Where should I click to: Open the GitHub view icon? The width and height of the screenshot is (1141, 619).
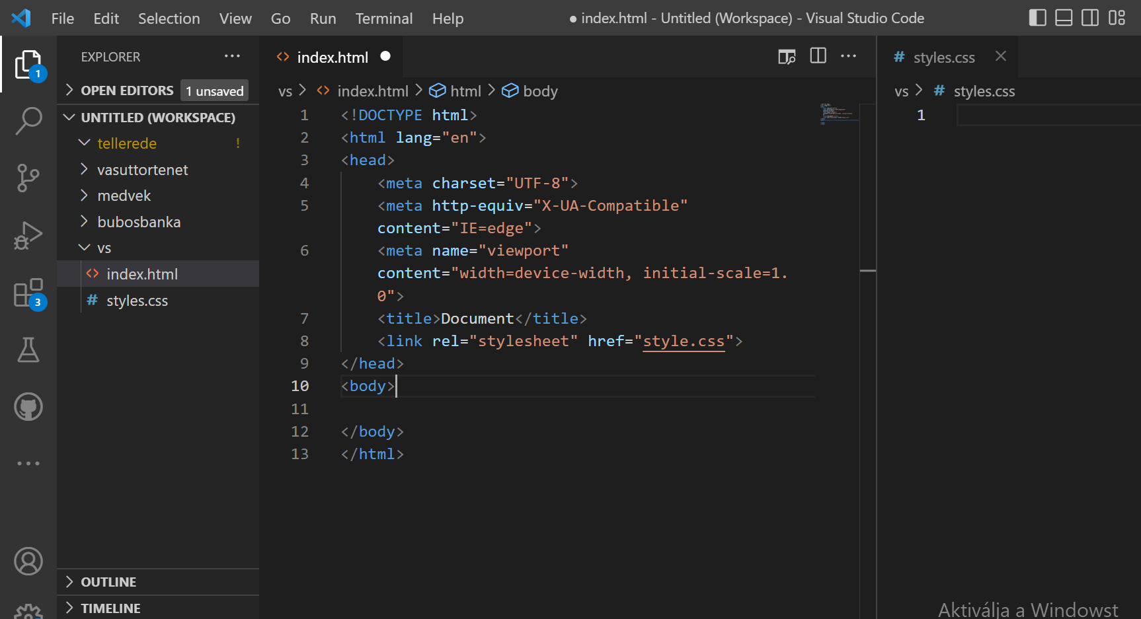click(28, 407)
